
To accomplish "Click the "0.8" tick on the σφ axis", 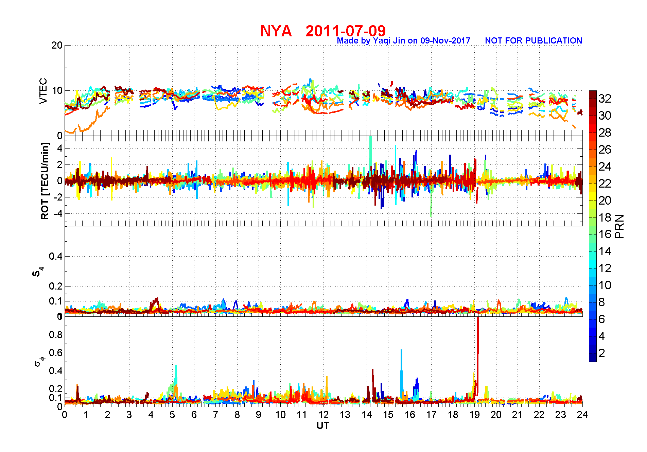I will (56, 335).
